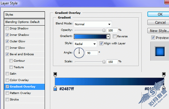
Task: Open the Inner Shadow settings row
Action: 24,35
